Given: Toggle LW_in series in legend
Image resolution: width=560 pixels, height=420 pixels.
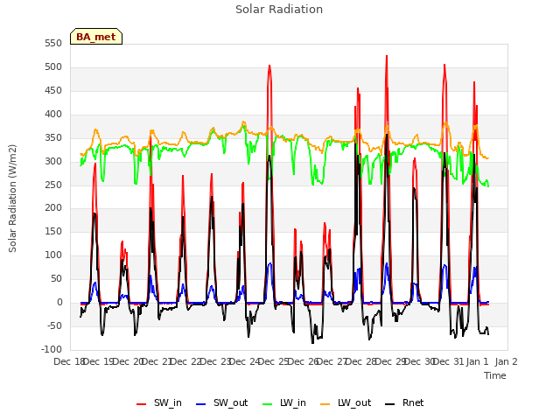Looking at the screenshot, I should [x=284, y=402].
